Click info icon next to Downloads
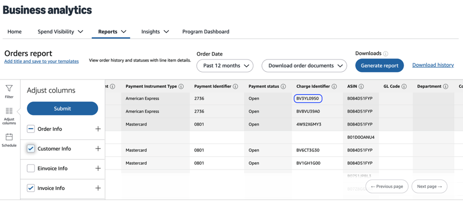The image size is (463, 202). click(x=385, y=53)
